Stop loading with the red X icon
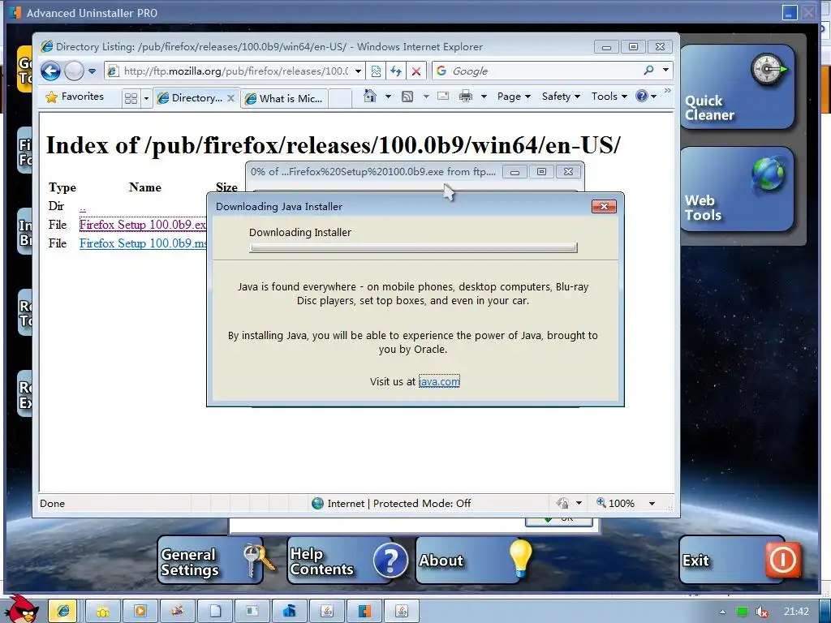Screen dimensions: 831x623 click(x=416, y=71)
